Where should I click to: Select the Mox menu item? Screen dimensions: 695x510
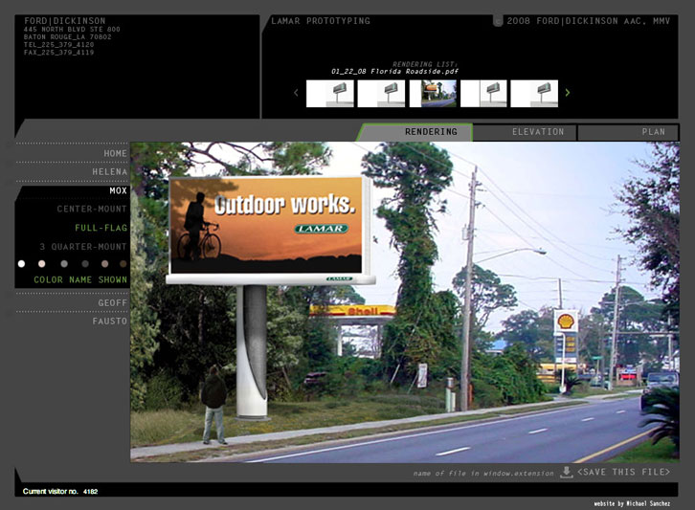[x=118, y=190]
